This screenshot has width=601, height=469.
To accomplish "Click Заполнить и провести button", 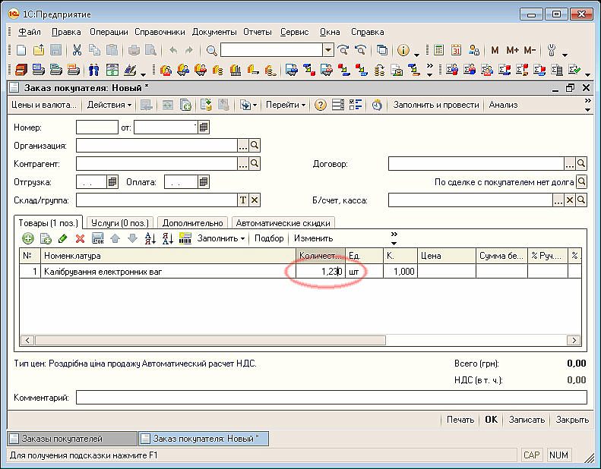I will click(436, 105).
